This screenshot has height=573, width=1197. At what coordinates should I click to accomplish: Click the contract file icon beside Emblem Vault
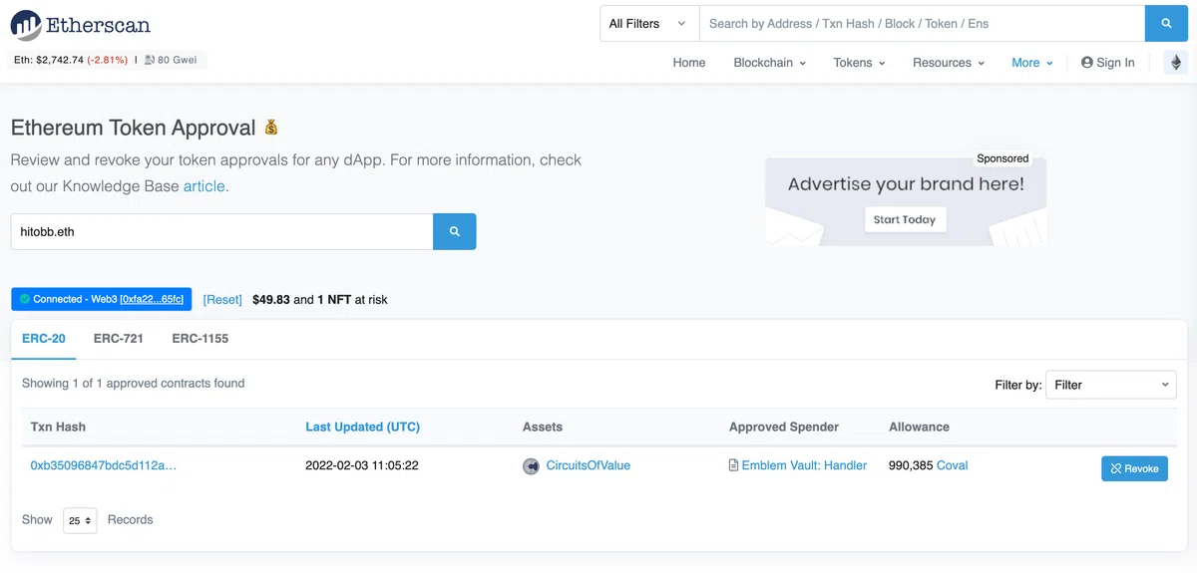pyautogui.click(x=733, y=465)
